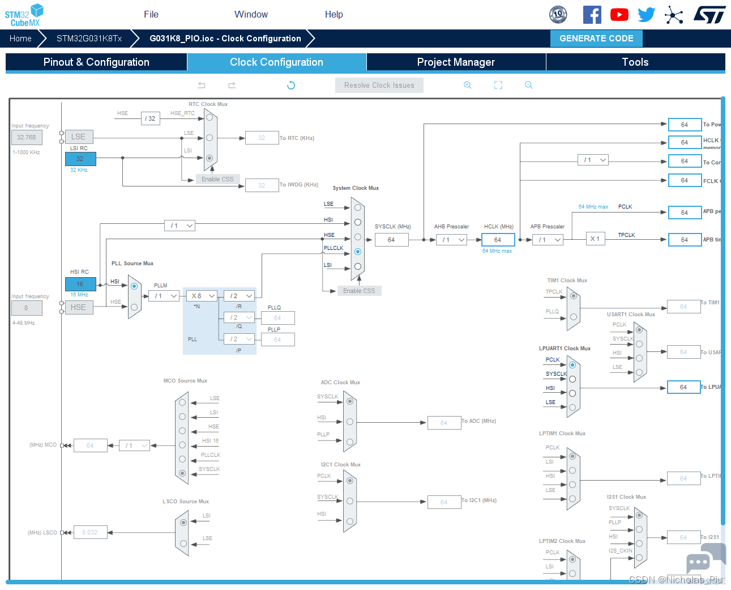Select LSE in LSCO Source Mux
Viewport: 731px width, 590px height.
point(183,544)
